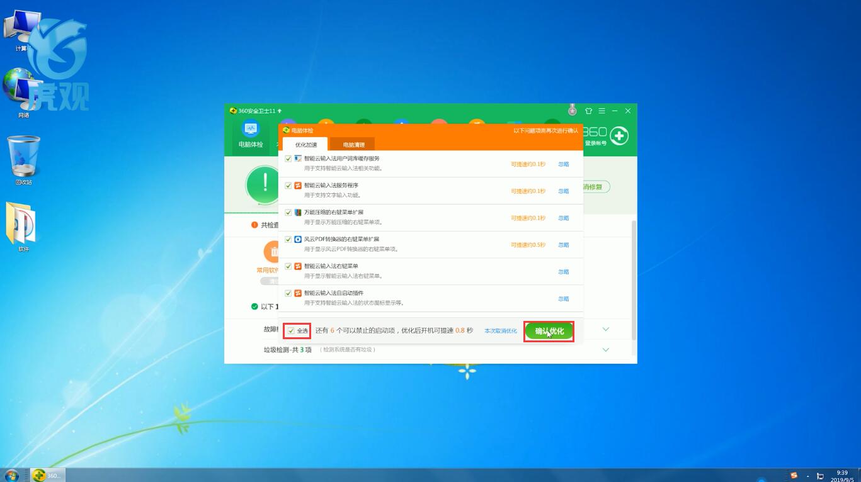This screenshot has height=482, width=861.
Task: Click the 360 taskbar button
Action: [48, 475]
